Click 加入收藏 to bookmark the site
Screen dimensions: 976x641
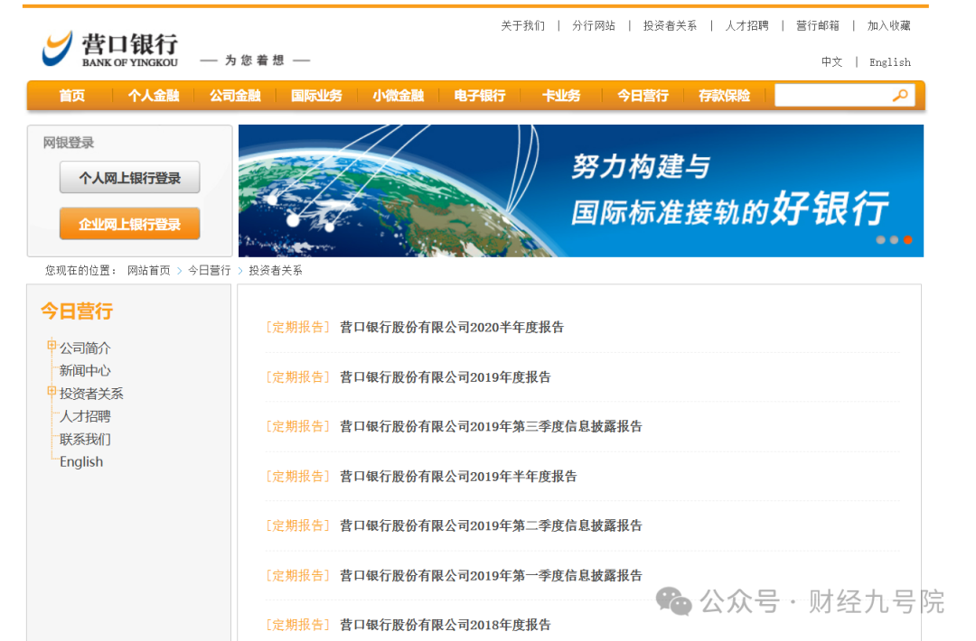pos(889,25)
